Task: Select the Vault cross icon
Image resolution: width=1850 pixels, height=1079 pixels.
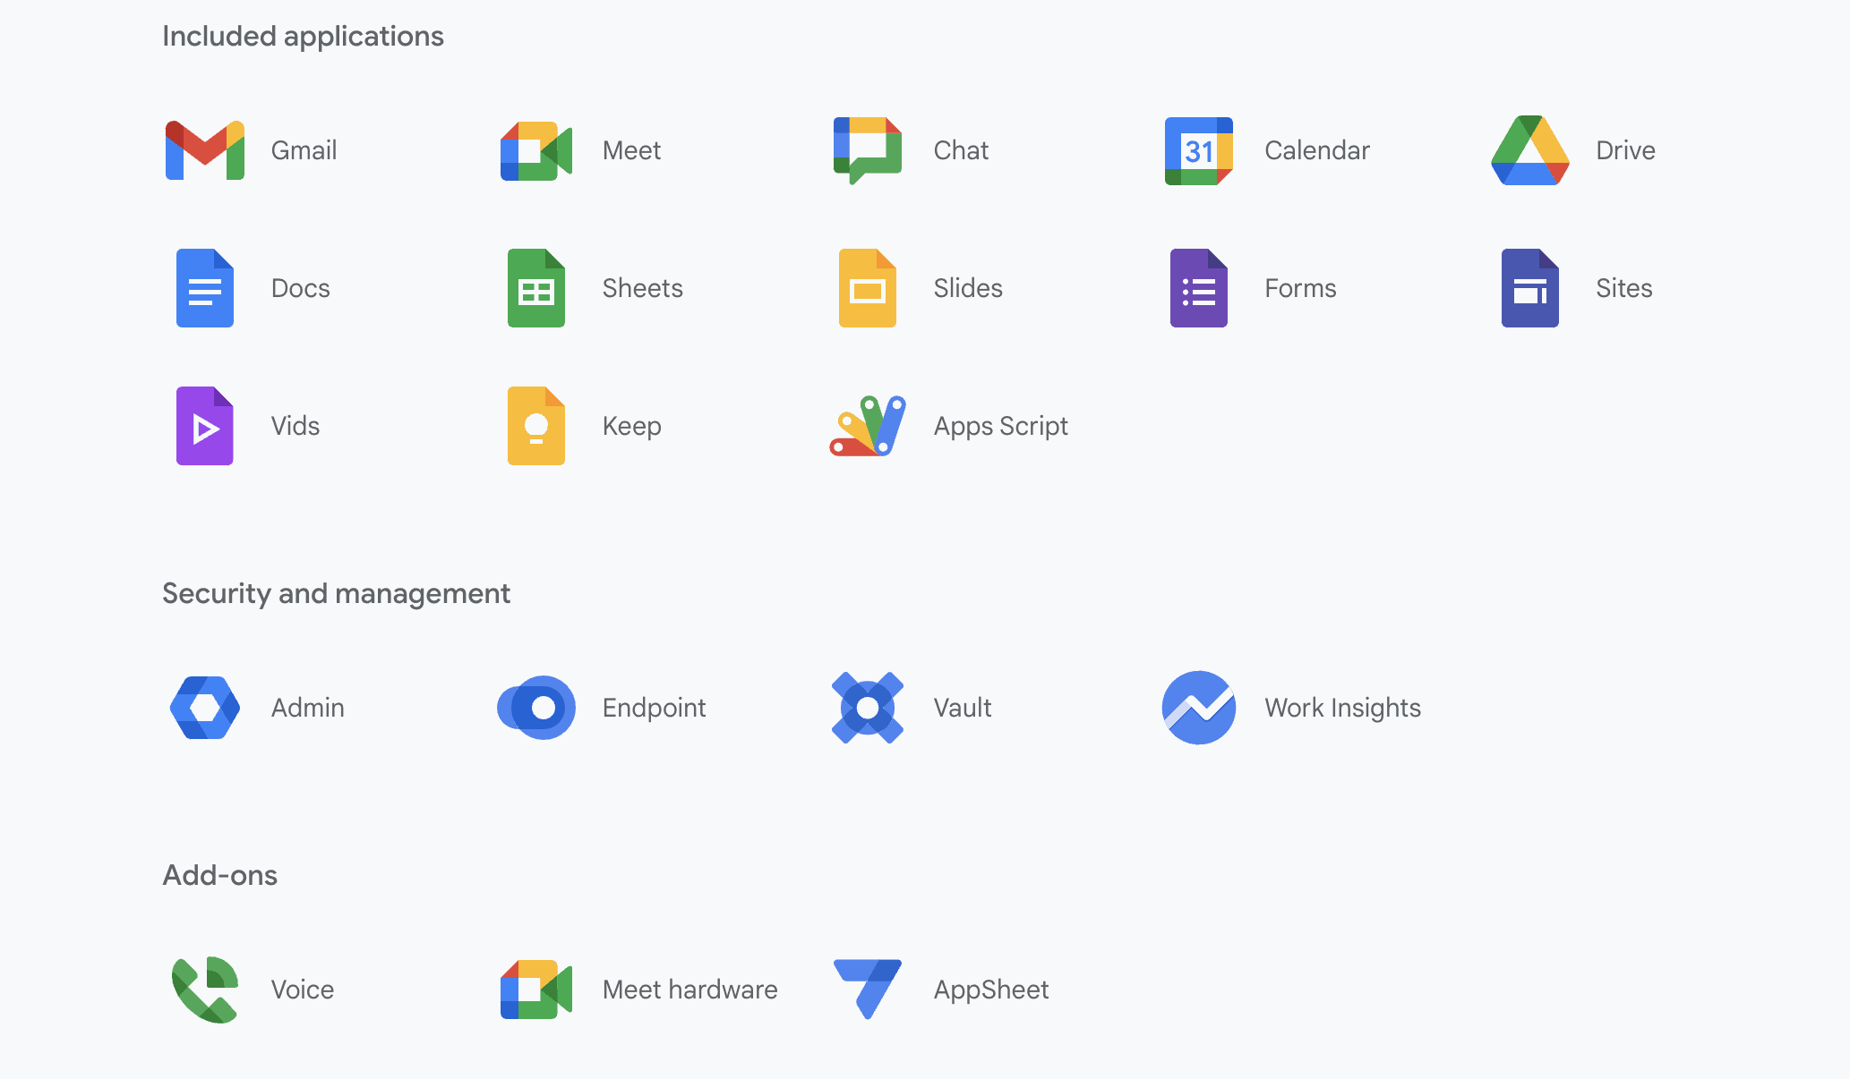Action: [x=868, y=708]
